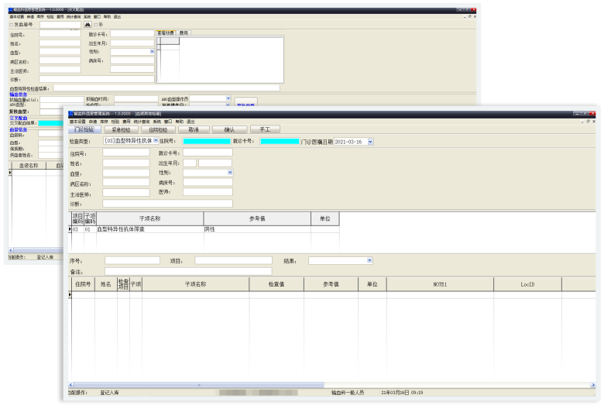The width and height of the screenshot is (604, 419).
Task: Open 库存 menu in front window
Action: (x=104, y=122)
